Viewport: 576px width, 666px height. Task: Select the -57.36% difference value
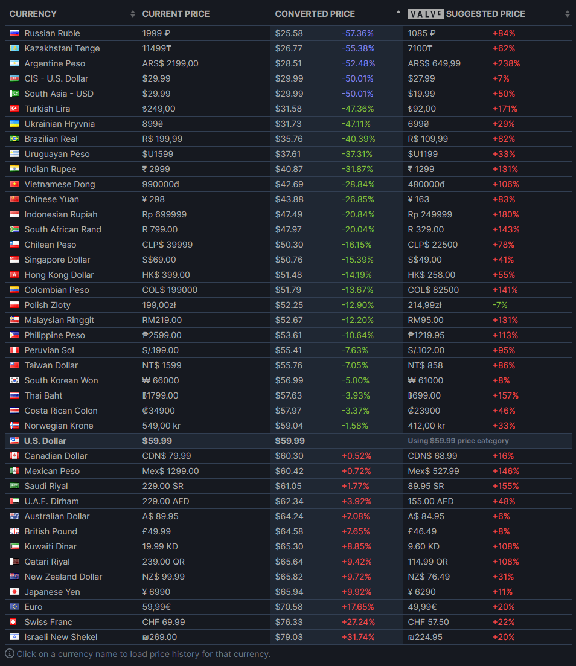tap(357, 33)
